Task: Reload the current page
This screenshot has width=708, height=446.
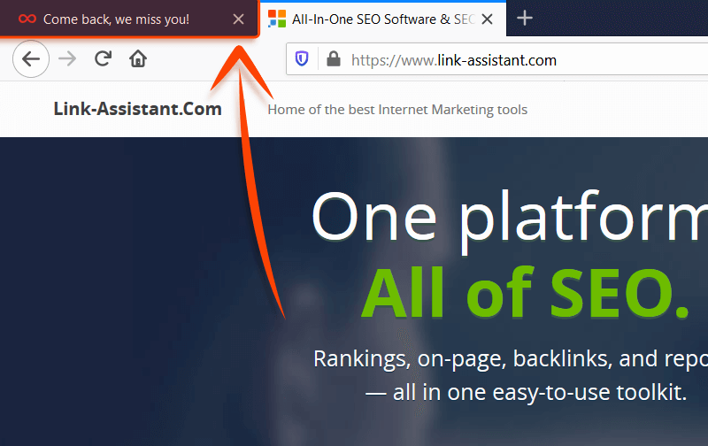Action: point(103,59)
